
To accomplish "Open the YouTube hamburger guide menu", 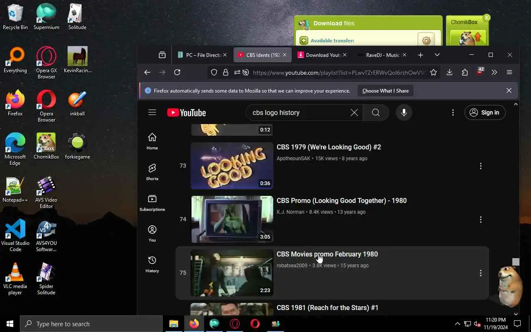I will pos(152,112).
